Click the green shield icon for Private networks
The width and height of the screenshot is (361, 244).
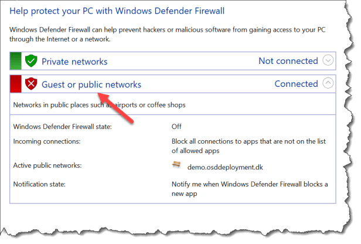click(32, 61)
